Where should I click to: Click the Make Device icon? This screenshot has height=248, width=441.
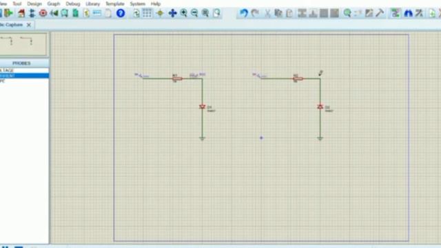pyautogui.click(x=358, y=13)
